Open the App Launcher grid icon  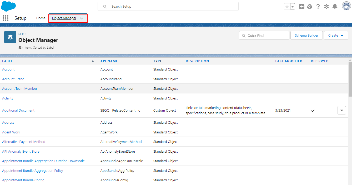(x=6, y=18)
